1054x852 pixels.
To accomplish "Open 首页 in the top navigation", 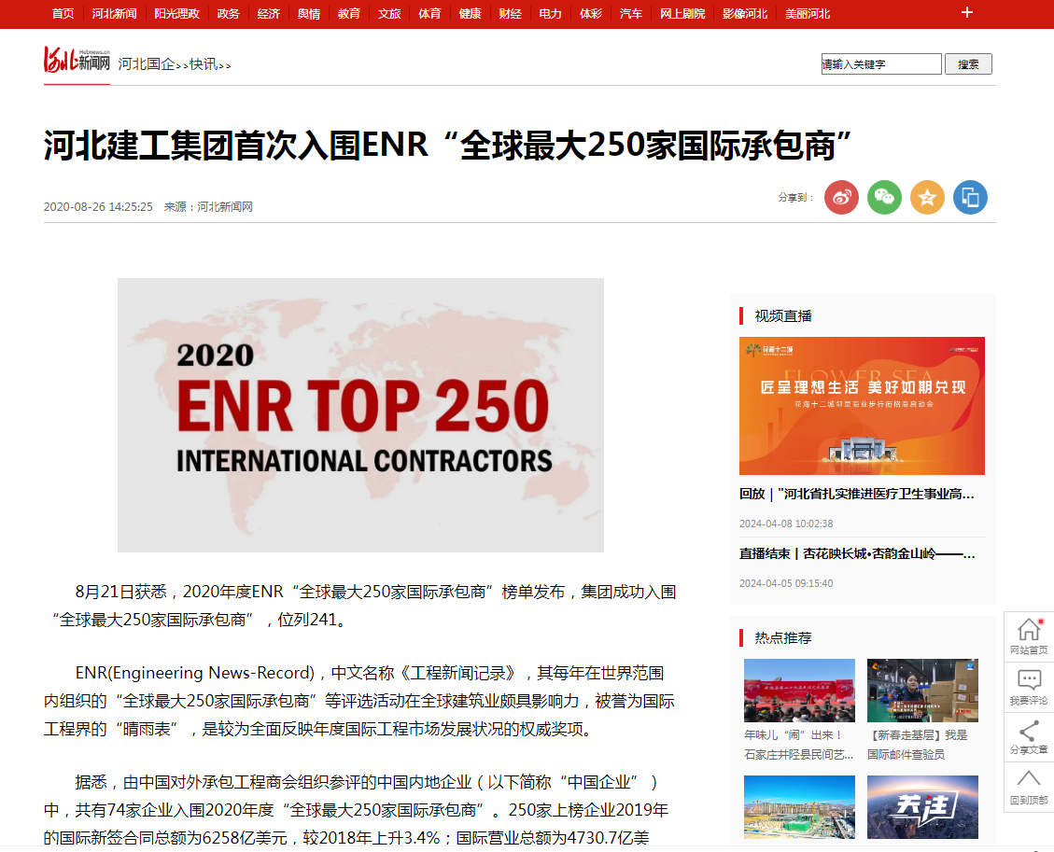I will coord(63,13).
